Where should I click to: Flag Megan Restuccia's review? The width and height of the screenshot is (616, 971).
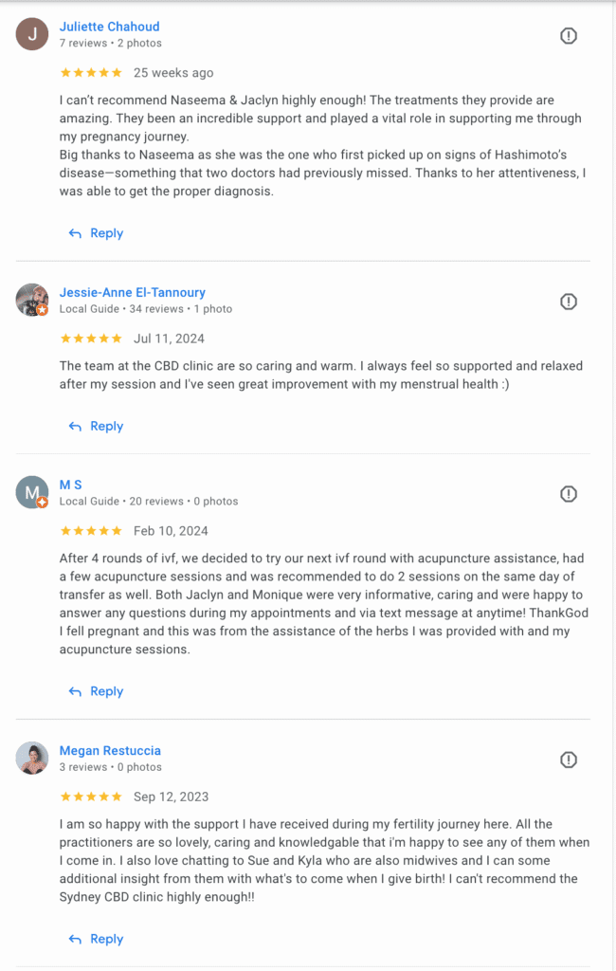(569, 760)
